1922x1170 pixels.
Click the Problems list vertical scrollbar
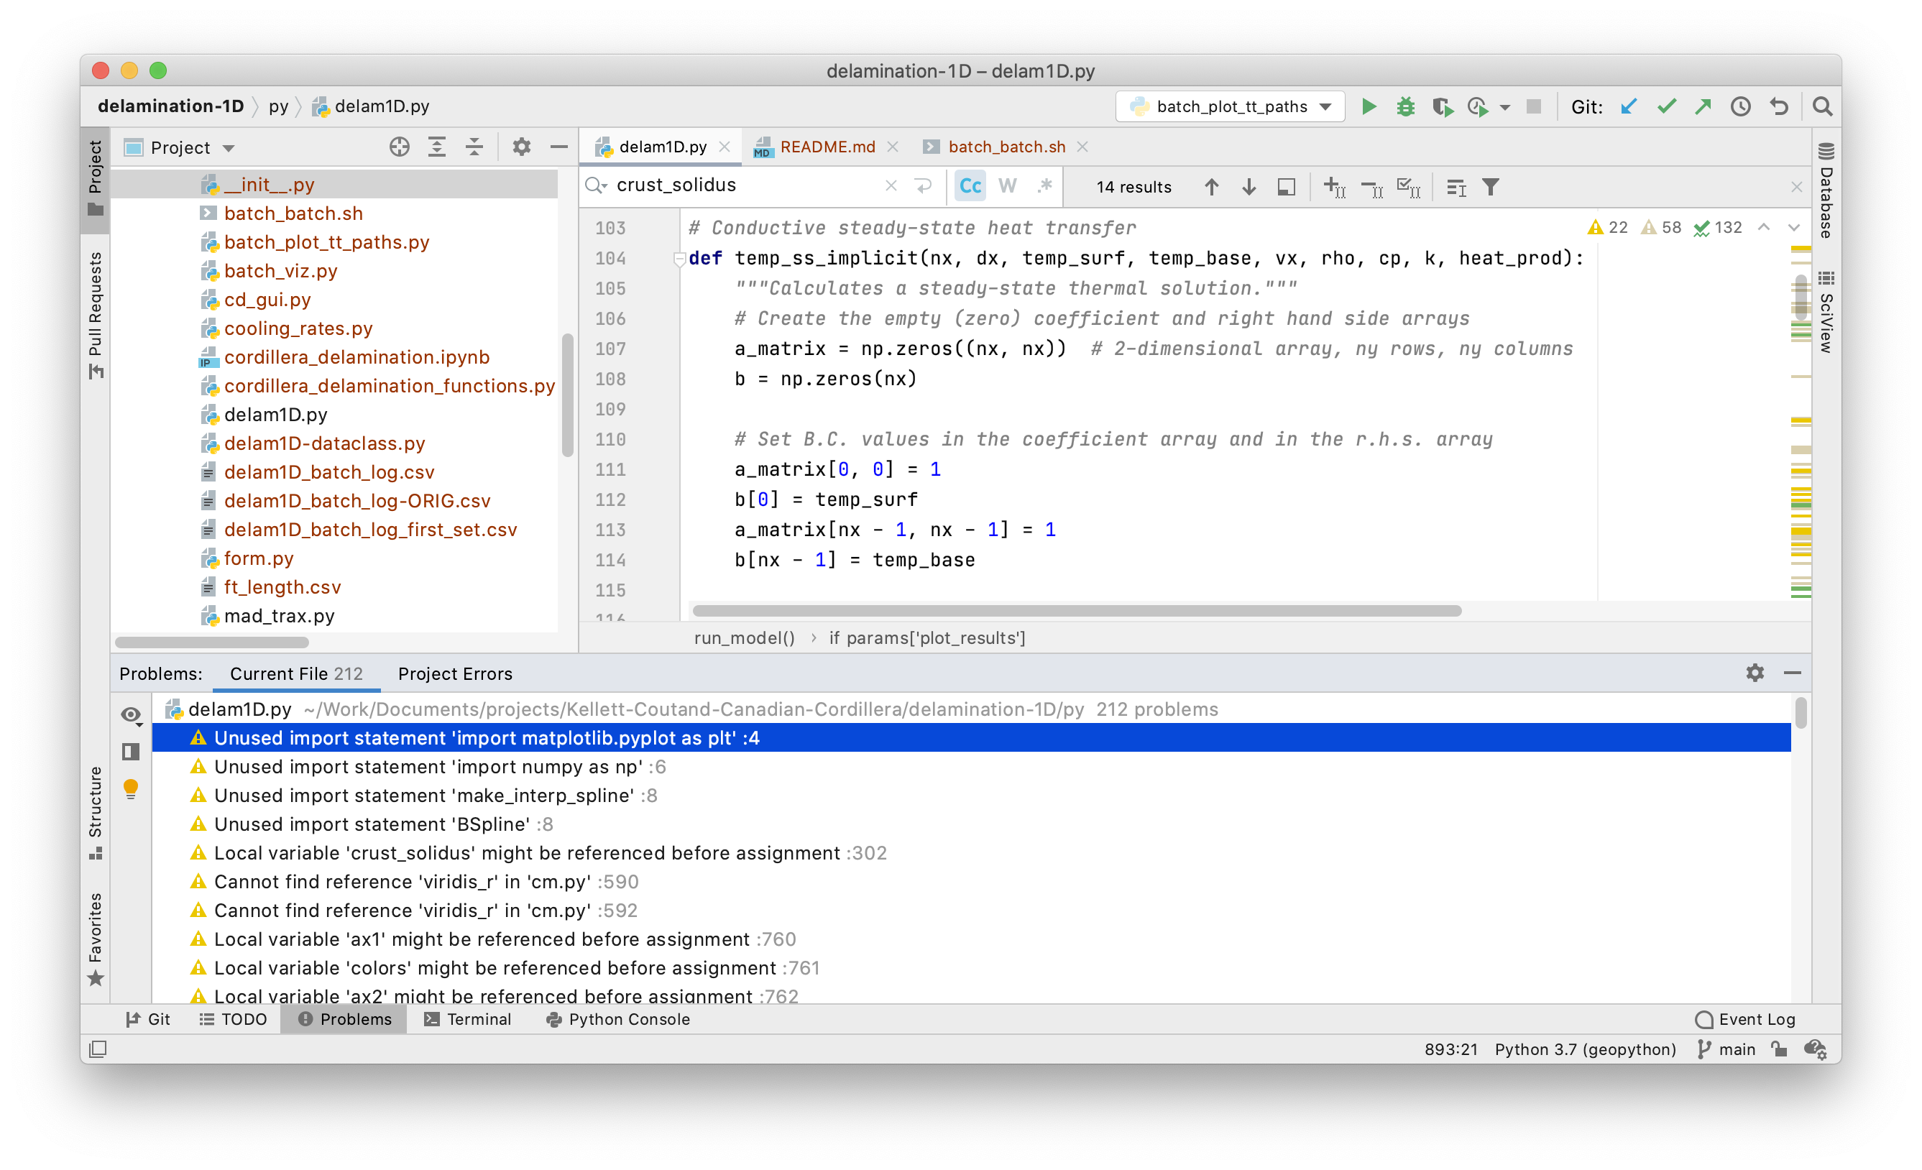tap(1801, 713)
